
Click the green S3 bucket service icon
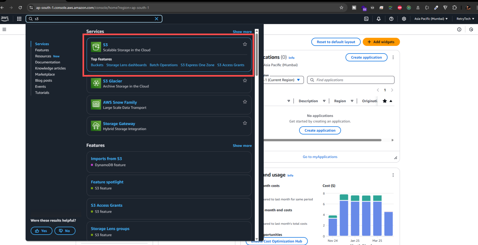(x=96, y=47)
